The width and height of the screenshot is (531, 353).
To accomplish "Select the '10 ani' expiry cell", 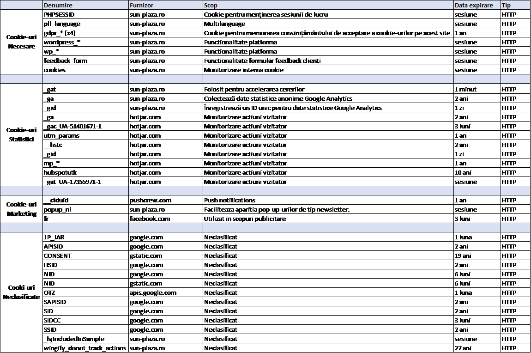I will click(477, 172).
